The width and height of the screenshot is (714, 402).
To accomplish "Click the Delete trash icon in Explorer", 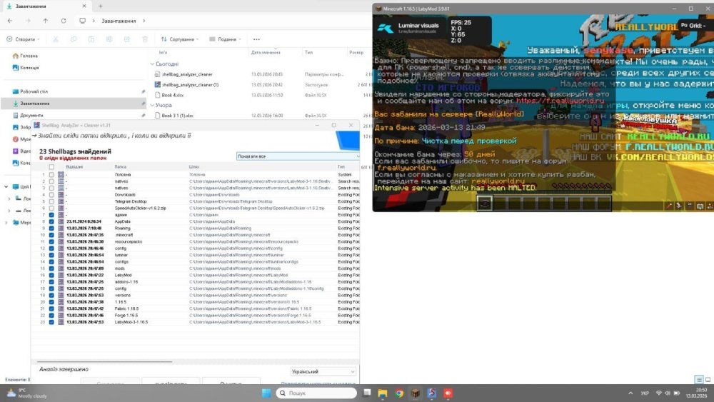I will tap(145, 39).
